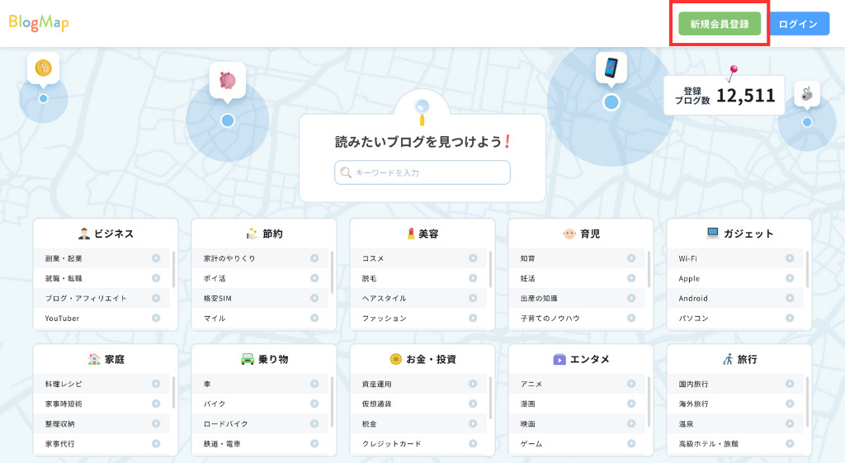Select 国内旅行 row
Image resolution: width=845 pixels, height=463 pixels.
point(736,384)
